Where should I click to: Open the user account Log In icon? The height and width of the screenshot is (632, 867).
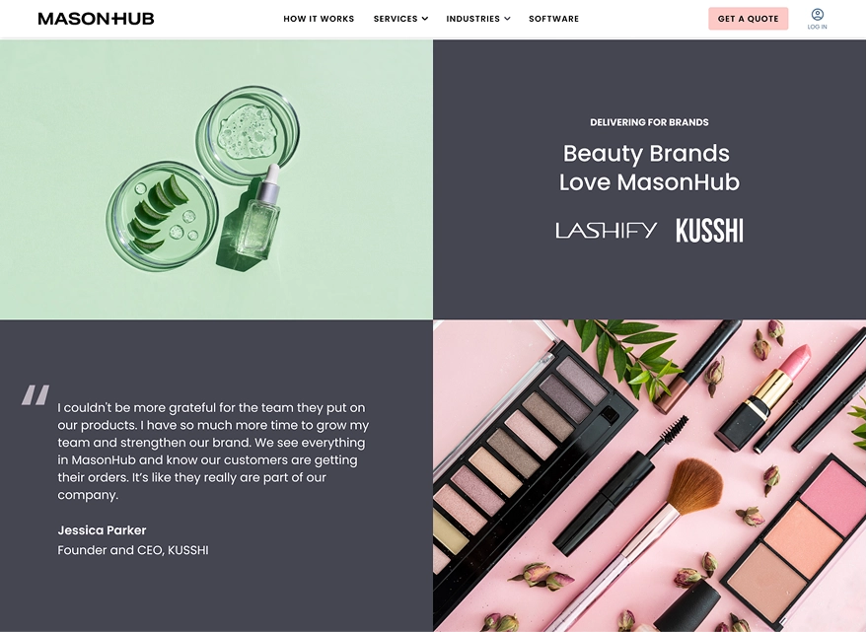pyautogui.click(x=818, y=15)
